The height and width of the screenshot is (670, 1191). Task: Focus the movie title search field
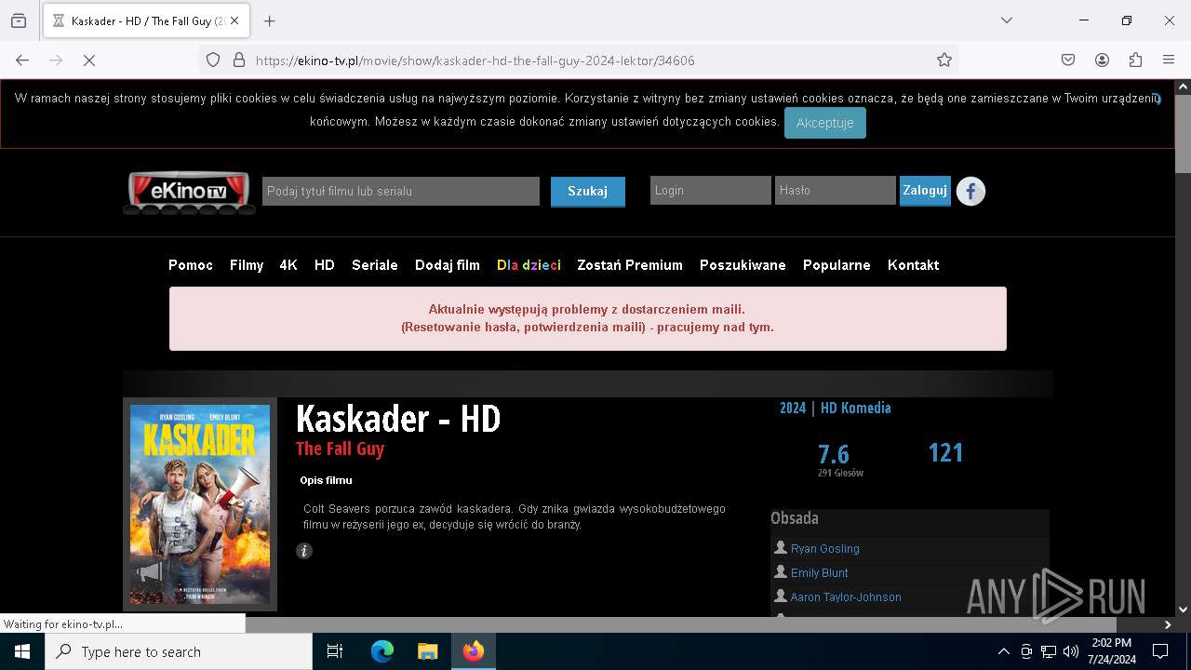(x=401, y=191)
